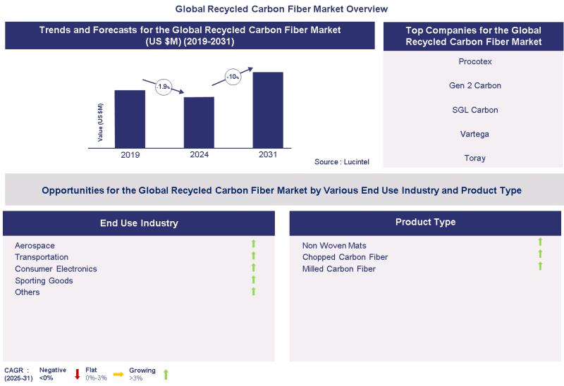Click the green arrow beside Sporting Goods

coord(253,280)
